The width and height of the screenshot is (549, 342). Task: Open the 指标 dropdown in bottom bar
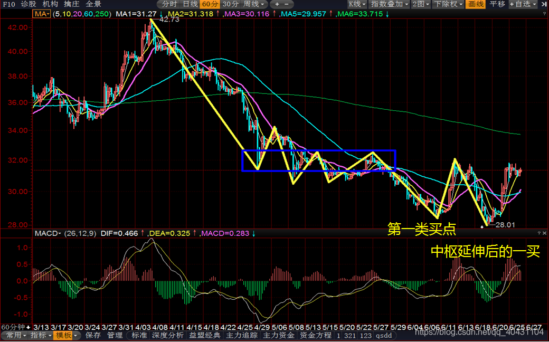coord(41,335)
